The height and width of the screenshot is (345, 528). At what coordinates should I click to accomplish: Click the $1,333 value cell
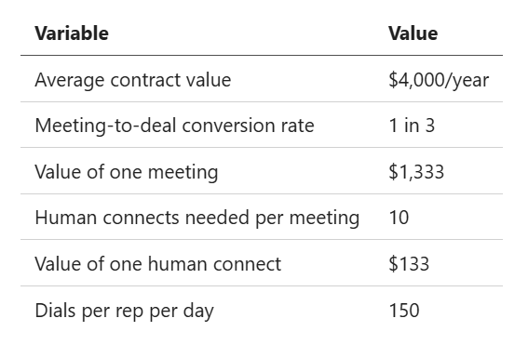(416, 172)
